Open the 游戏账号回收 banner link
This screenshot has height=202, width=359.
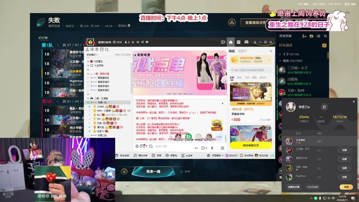pos(251,60)
